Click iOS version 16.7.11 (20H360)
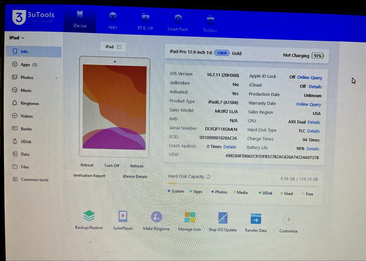The height and width of the screenshot is (261, 366). (x=223, y=75)
